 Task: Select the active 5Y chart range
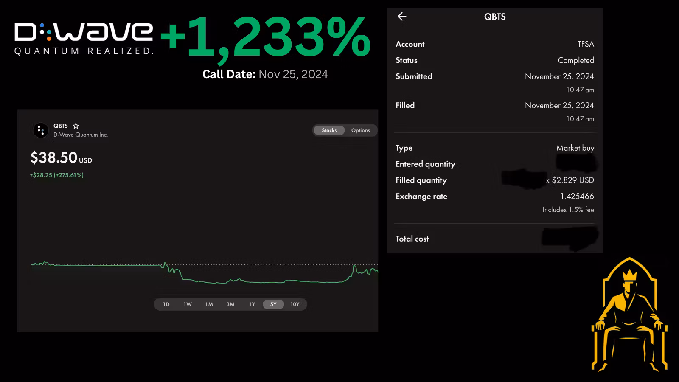click(x=273, y=304)
